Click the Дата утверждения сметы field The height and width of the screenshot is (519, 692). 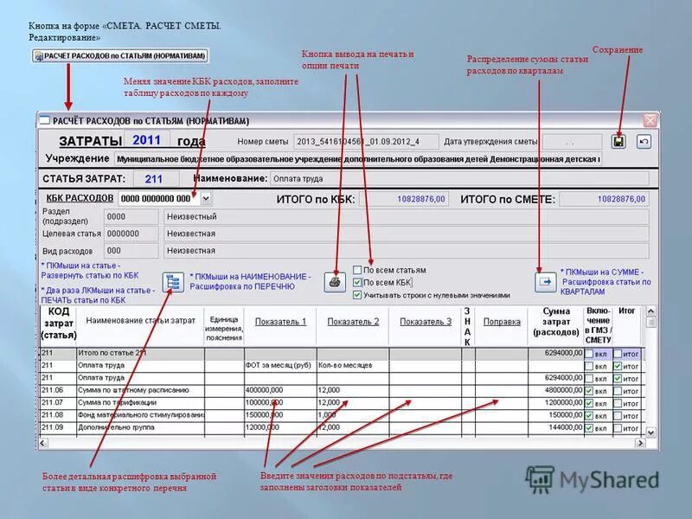(572, 142)
